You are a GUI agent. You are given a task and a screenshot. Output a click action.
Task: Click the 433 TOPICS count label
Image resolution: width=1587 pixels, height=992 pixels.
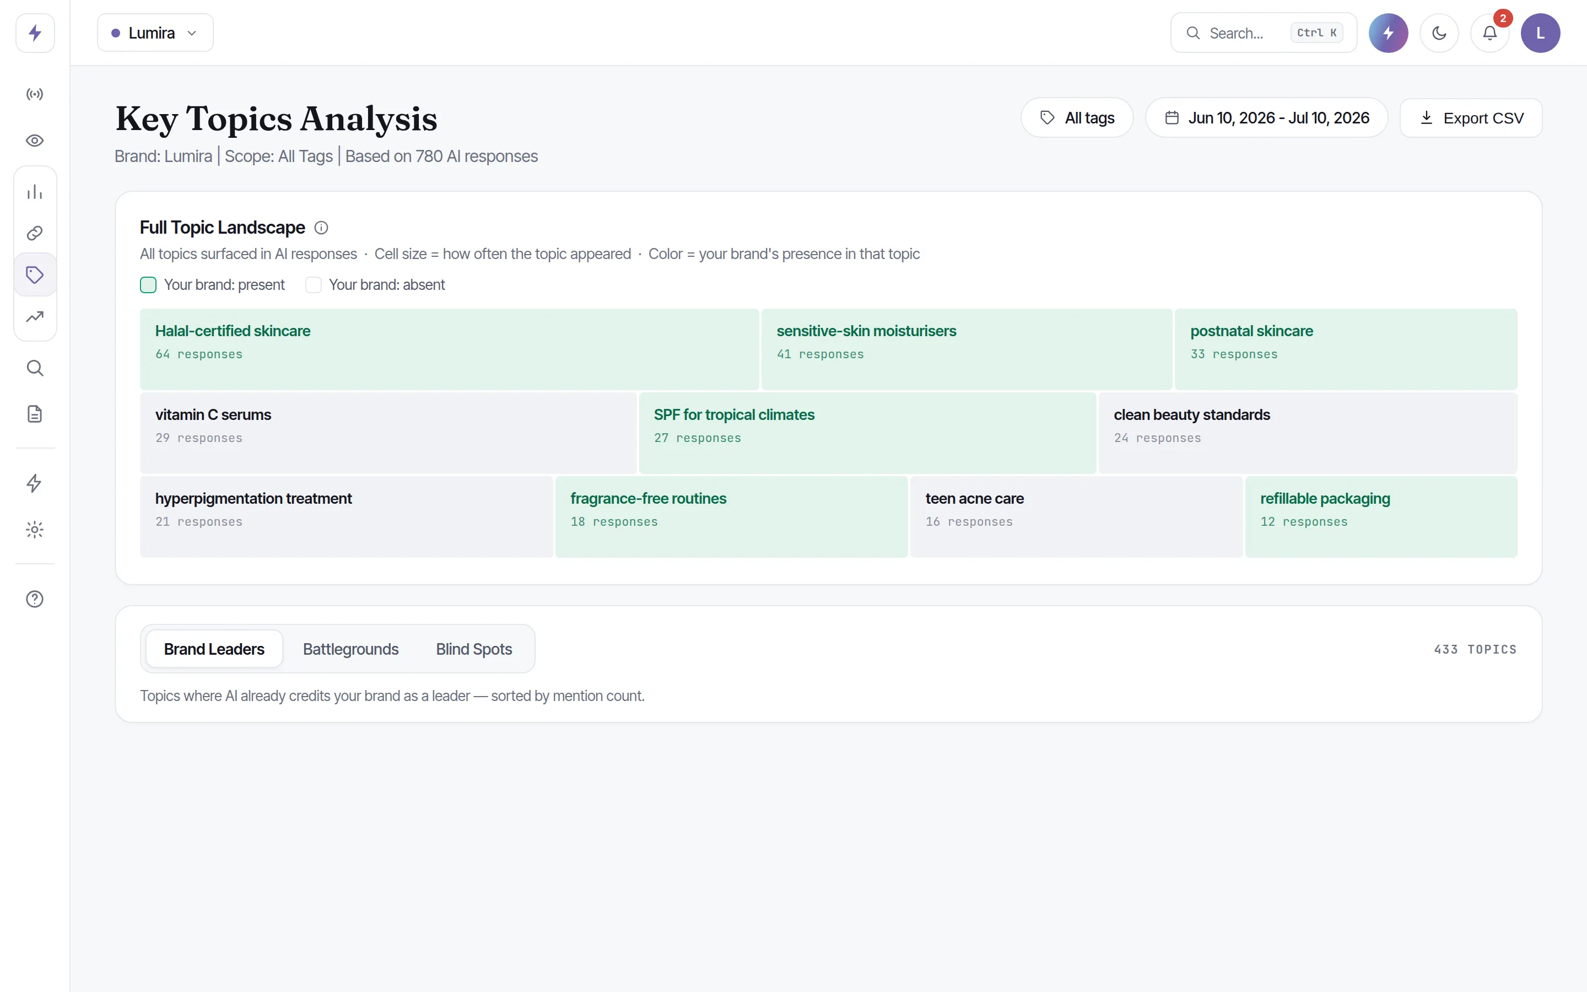click(x=1475, y=650)
